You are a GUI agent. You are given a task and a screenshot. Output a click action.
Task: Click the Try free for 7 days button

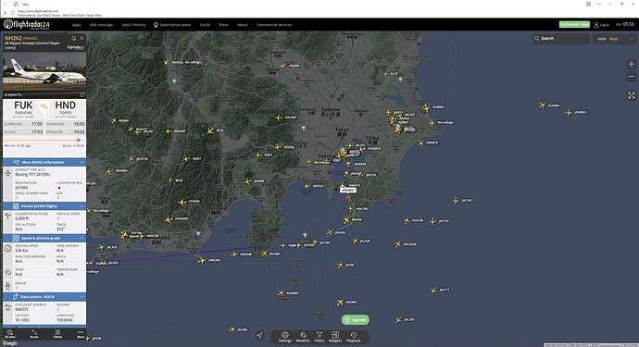pyautogui.click(x=574, y=24)
